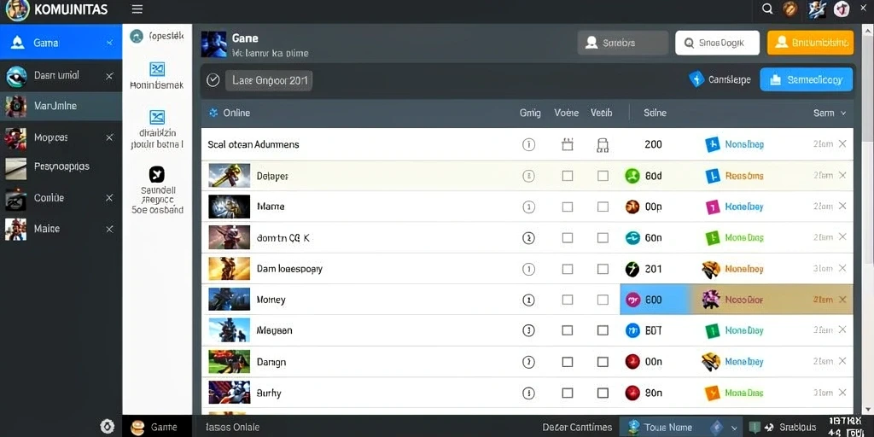Click green status icon in Delapes row
The height and width of the screenshot is (437, 874).
(x=632, y=176)
